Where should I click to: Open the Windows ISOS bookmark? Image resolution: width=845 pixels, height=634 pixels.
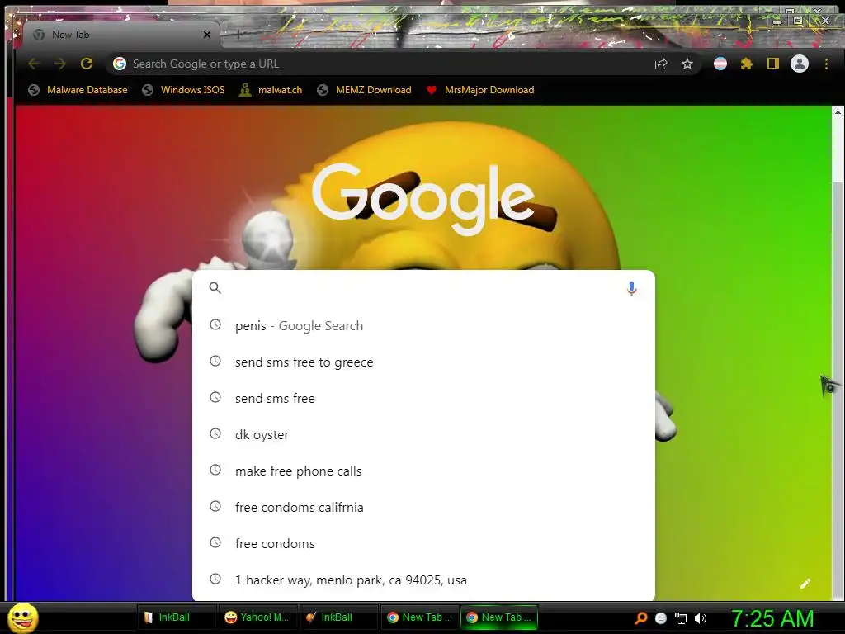click(183, 90)
